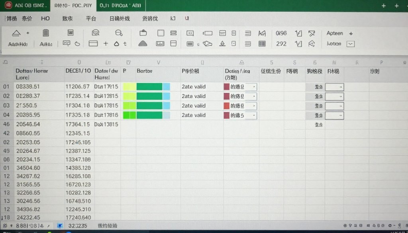This screenshot has width=408, height=233.
Task: Click the Apteen label in ribbon
Action: pos(335,33)
